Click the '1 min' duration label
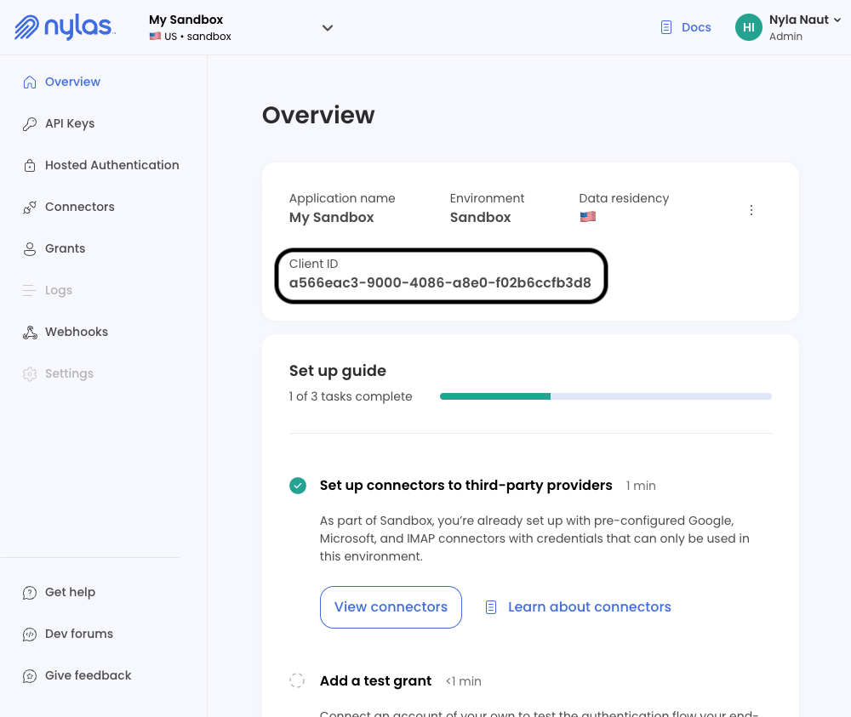 click(641, 486)
